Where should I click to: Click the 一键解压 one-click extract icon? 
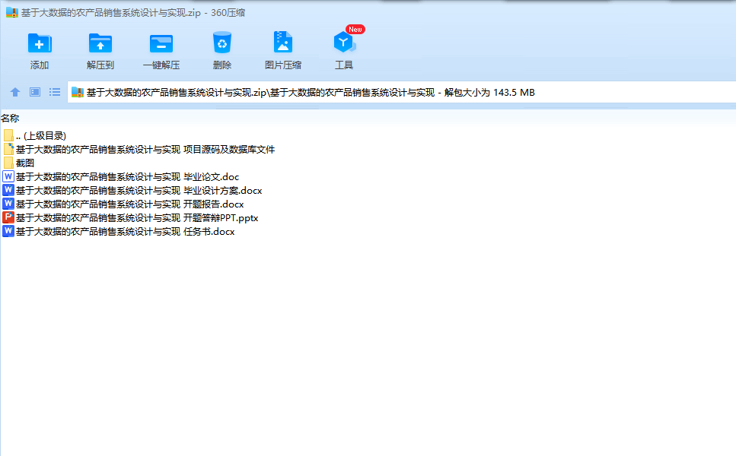coord(161,43)
